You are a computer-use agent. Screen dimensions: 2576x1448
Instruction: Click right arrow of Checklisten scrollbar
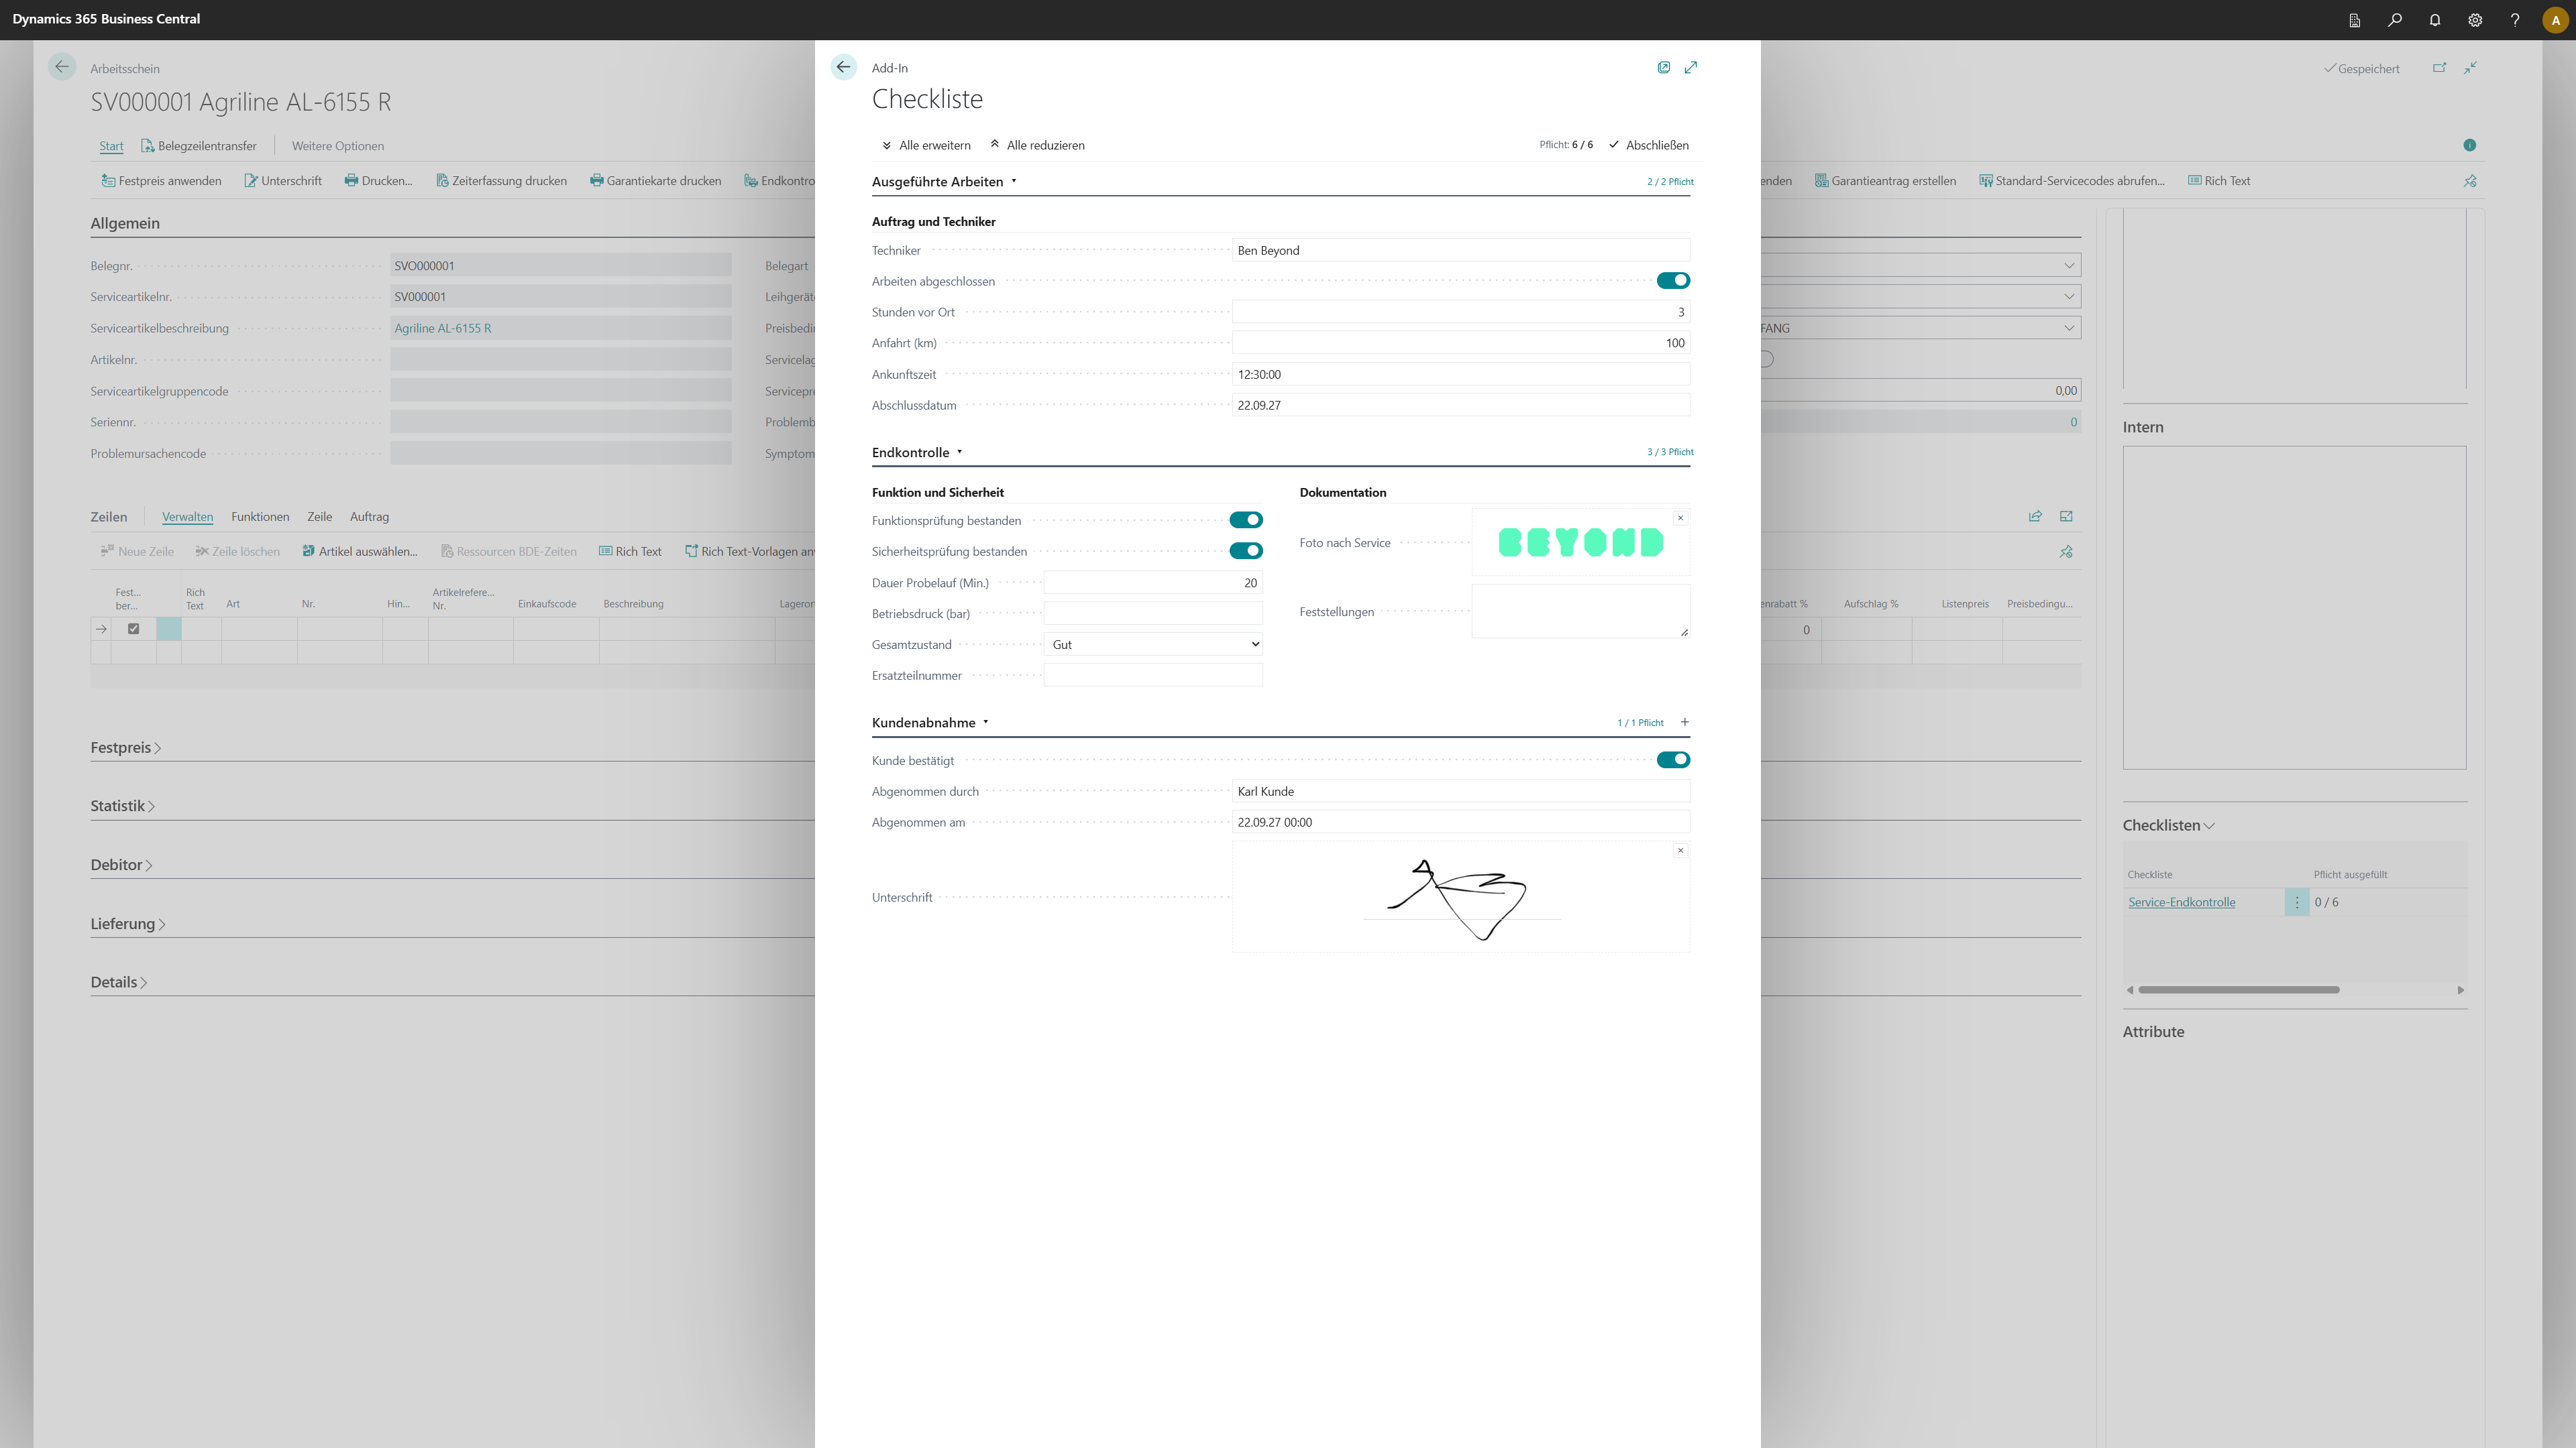tap(2460, 989)
